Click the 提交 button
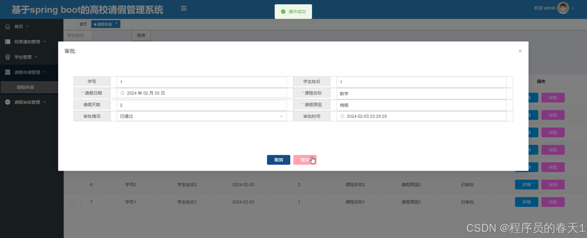587x238 pixels. pyautogui.click(x=305, y=160)
